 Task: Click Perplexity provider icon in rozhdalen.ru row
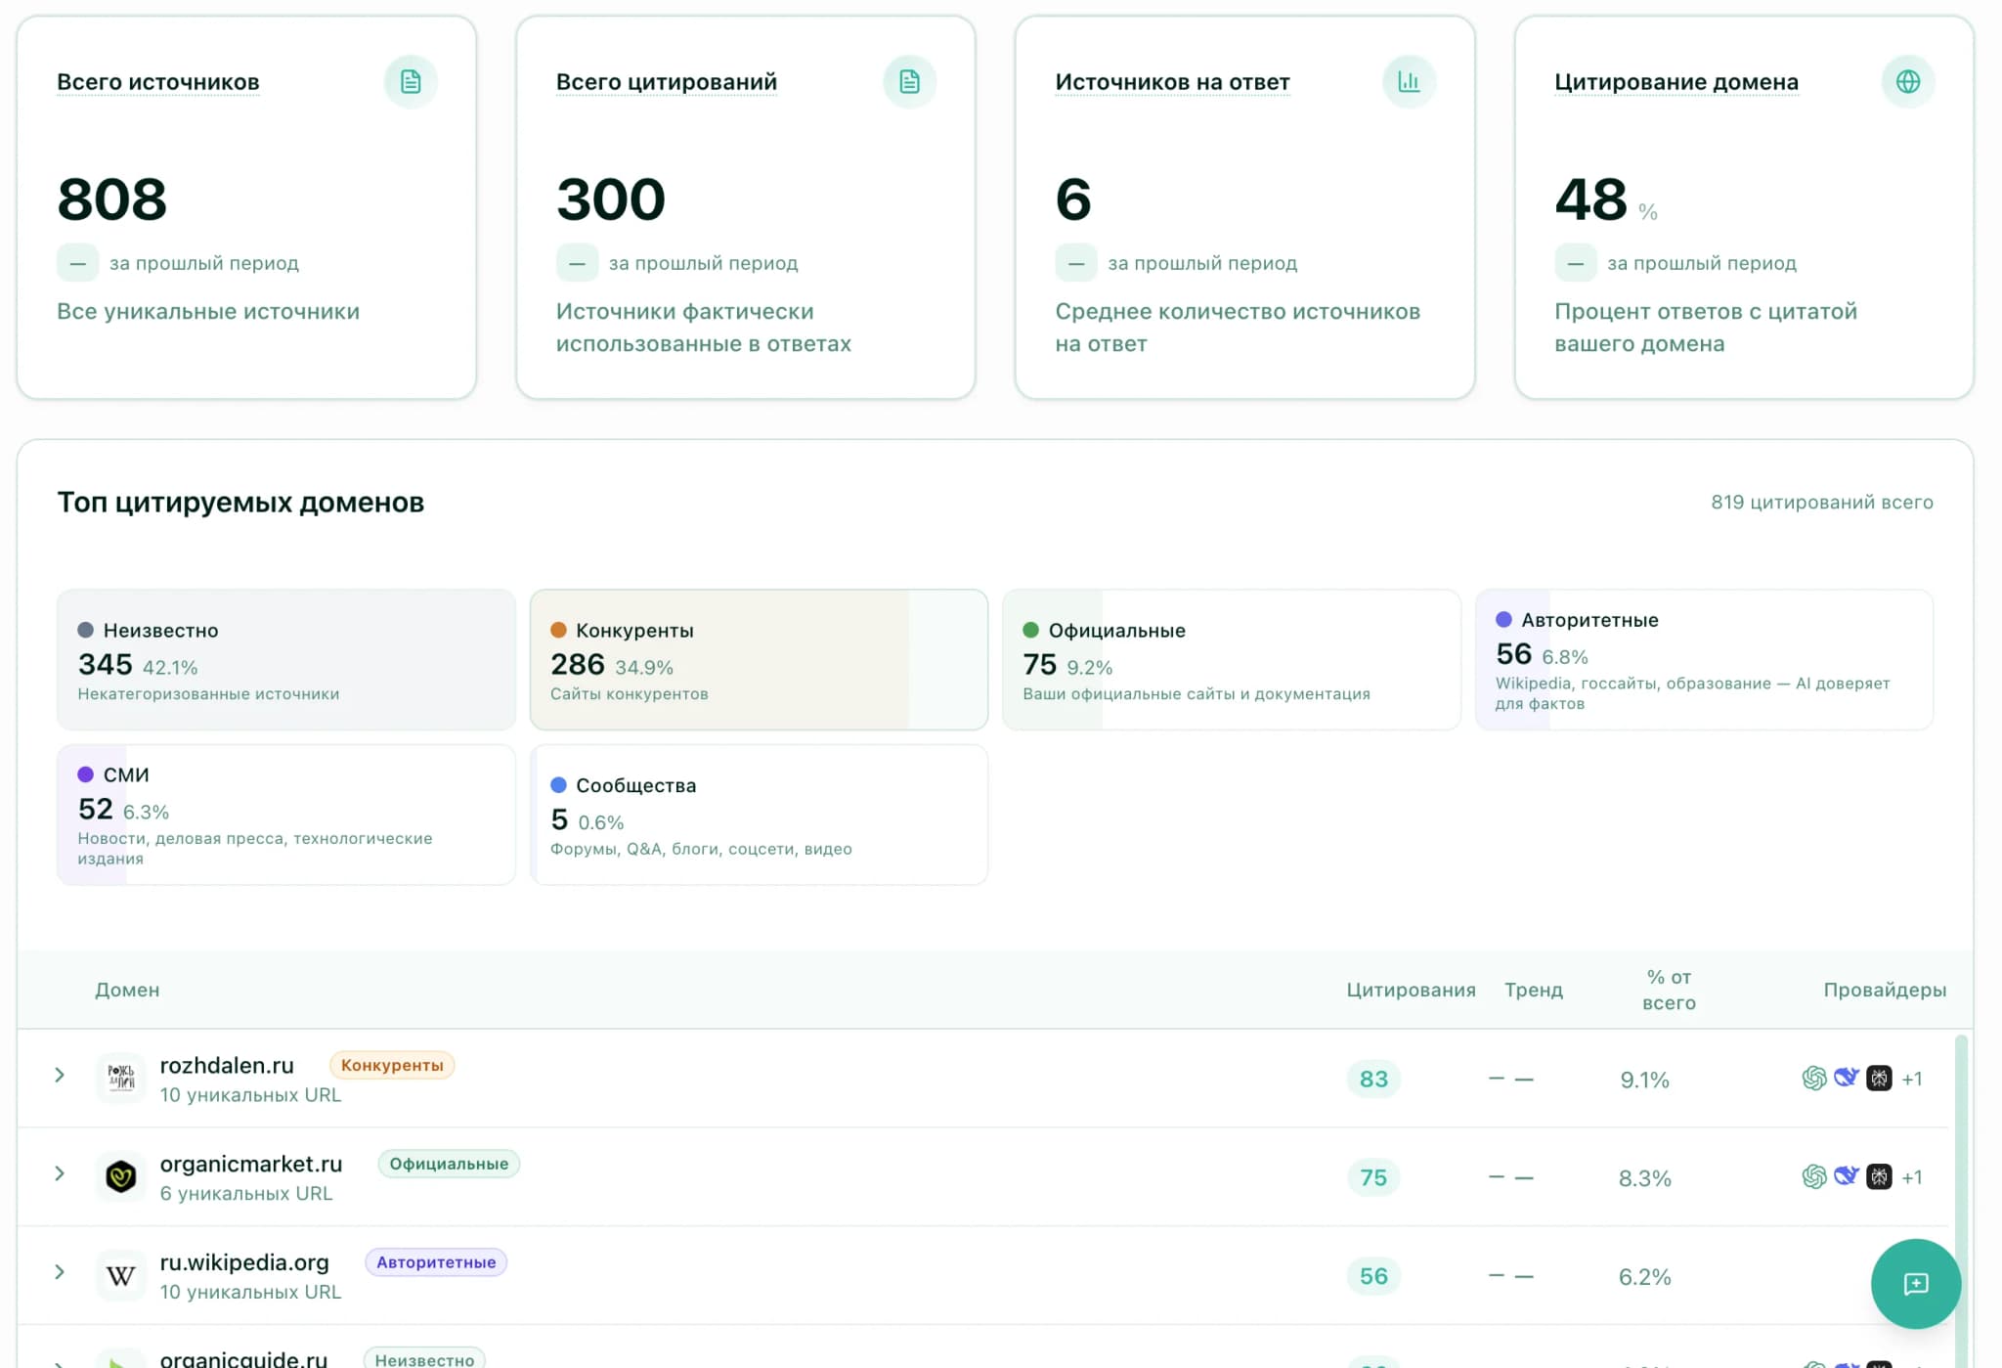1879,1078
